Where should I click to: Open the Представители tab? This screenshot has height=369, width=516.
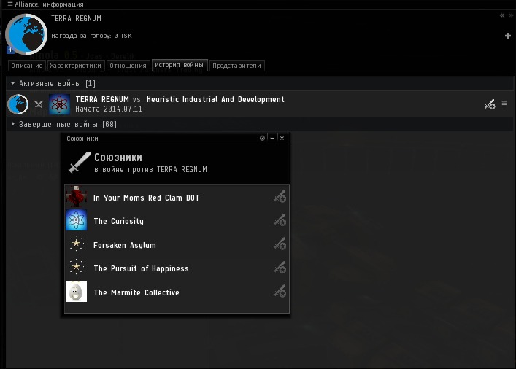click(x=236, y=66)
